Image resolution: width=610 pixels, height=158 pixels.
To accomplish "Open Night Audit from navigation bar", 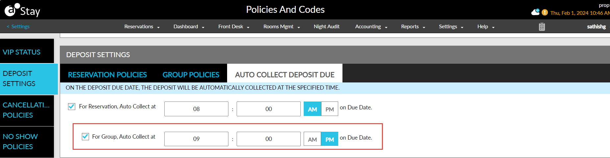I will coord(326,27).
